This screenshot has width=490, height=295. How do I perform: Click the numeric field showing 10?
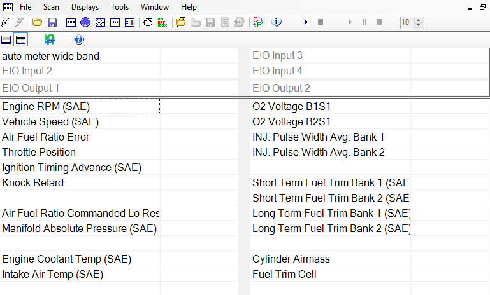pyautogui.click(x=406, y=22)
